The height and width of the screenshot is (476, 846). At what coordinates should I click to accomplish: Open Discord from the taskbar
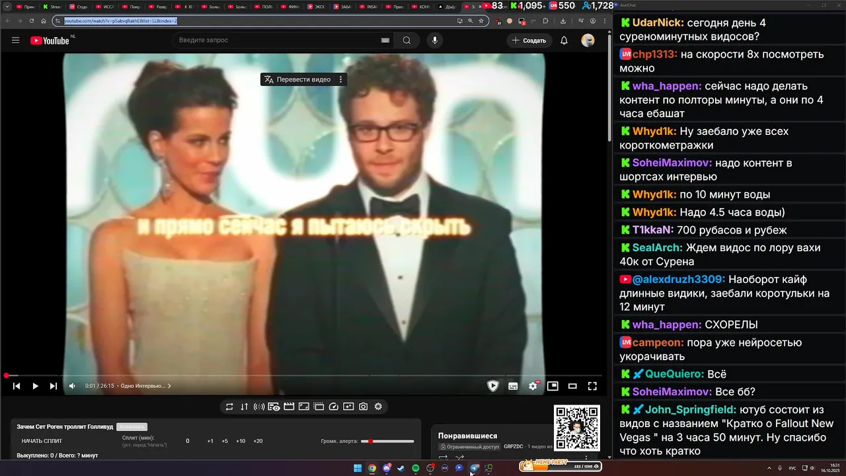click(387, 468)
